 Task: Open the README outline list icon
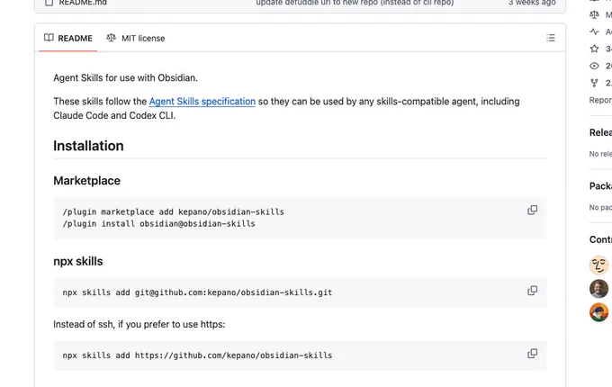click(551, 38)
